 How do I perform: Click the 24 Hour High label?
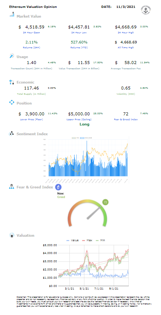pos(126,33)
